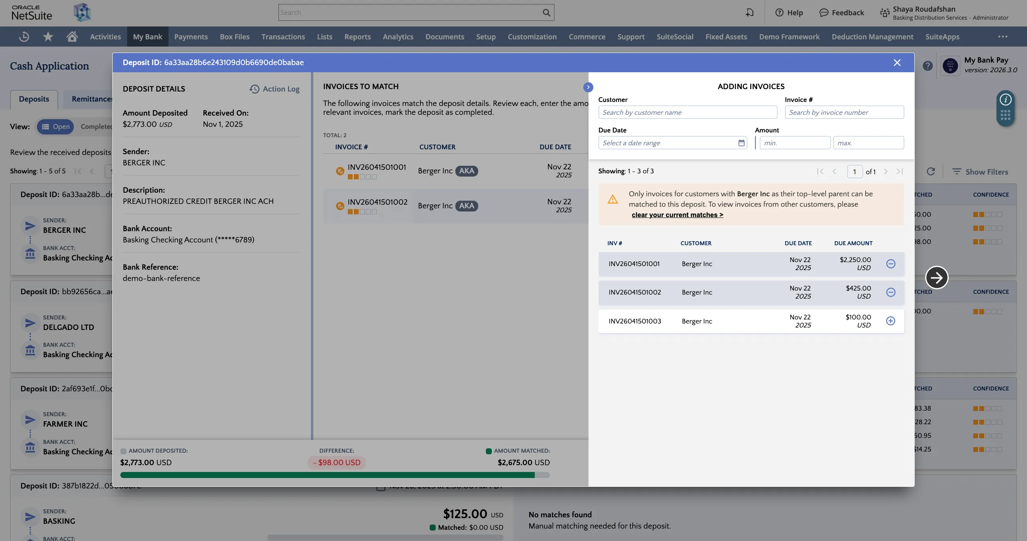
Task: Open the Deduction Management menu
Action: (x=873, y=37)
